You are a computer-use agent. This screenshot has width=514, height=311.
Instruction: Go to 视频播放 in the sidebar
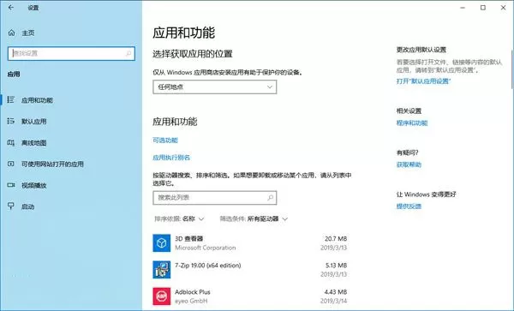[34, 185]
